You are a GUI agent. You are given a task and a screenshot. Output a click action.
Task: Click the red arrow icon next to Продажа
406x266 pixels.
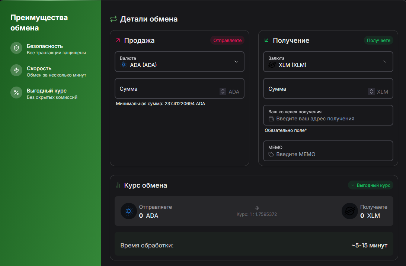(x=118, y=40)
